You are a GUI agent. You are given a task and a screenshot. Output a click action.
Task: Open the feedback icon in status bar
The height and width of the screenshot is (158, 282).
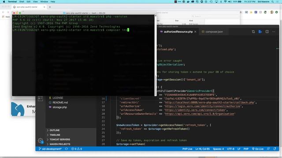click(268, 149)
